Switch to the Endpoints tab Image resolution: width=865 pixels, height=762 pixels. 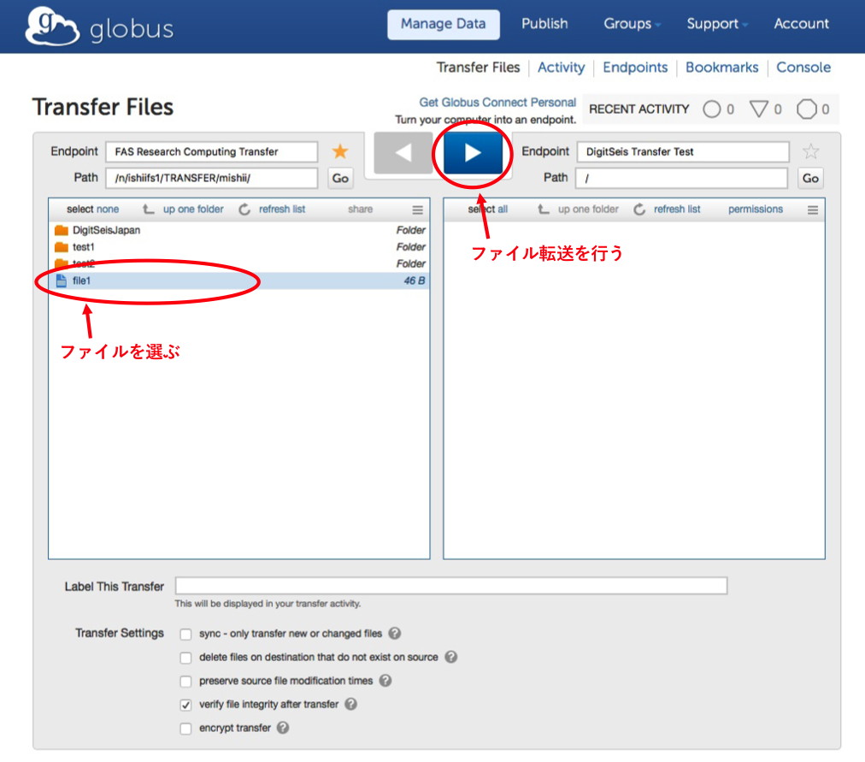pos(635,68)
